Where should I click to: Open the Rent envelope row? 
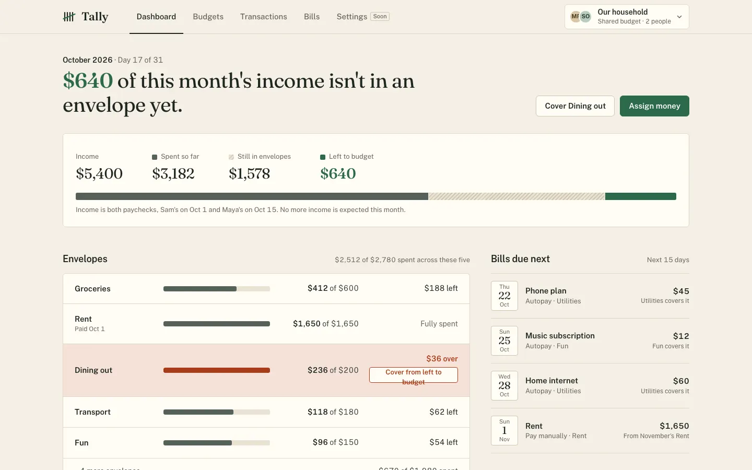click(x=266, y=324)
